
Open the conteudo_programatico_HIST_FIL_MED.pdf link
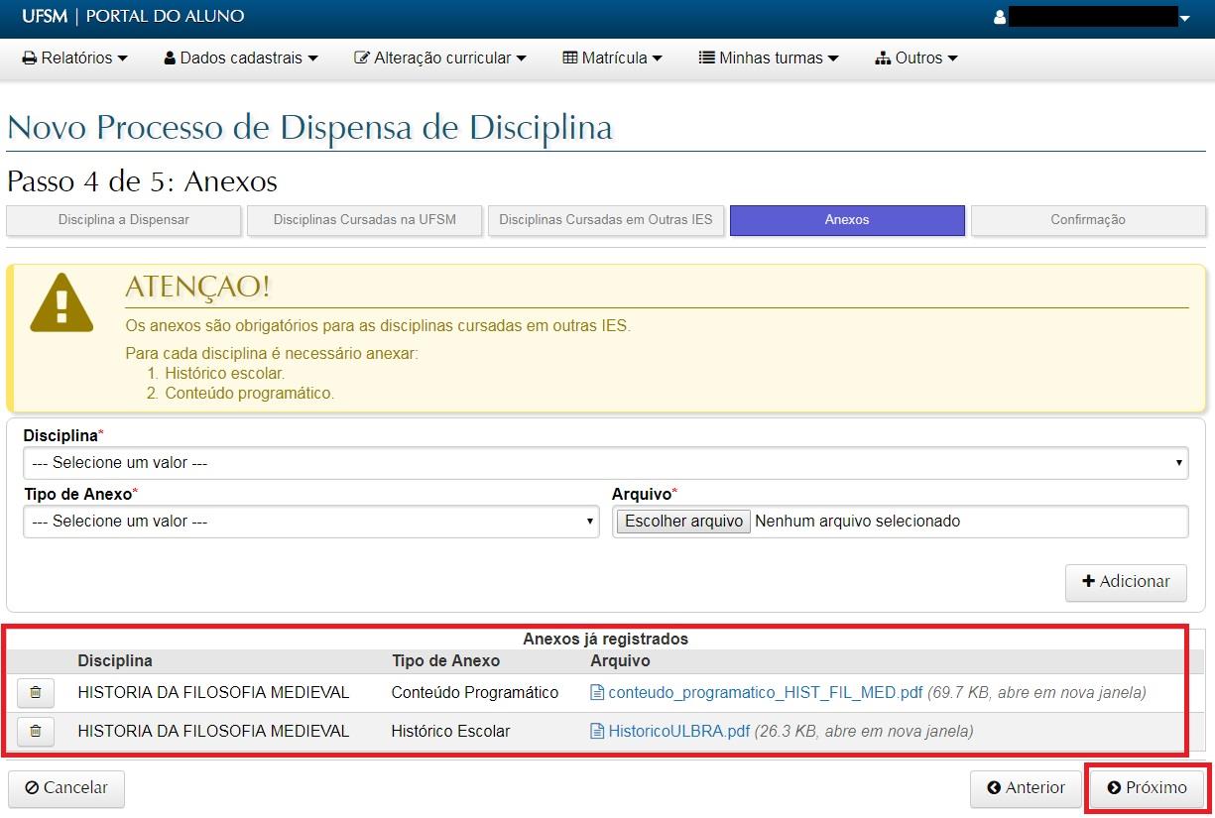pos(765,692)
